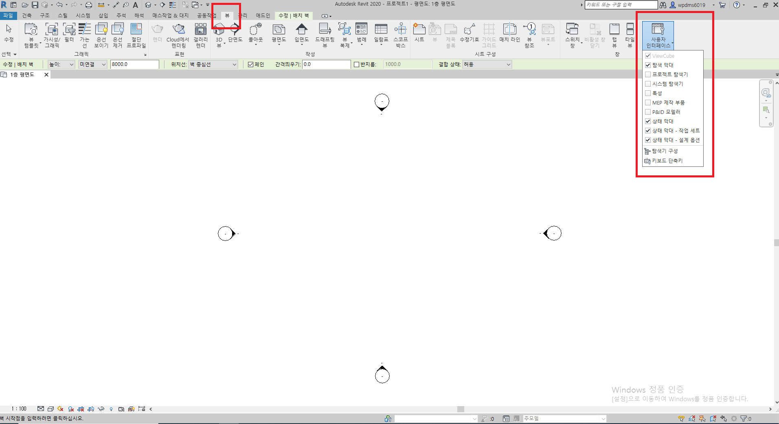Open the 결합 상태 허용 dropdown
Image resolution: width=779 pixels, height=424 pixels.
point(487,64)
